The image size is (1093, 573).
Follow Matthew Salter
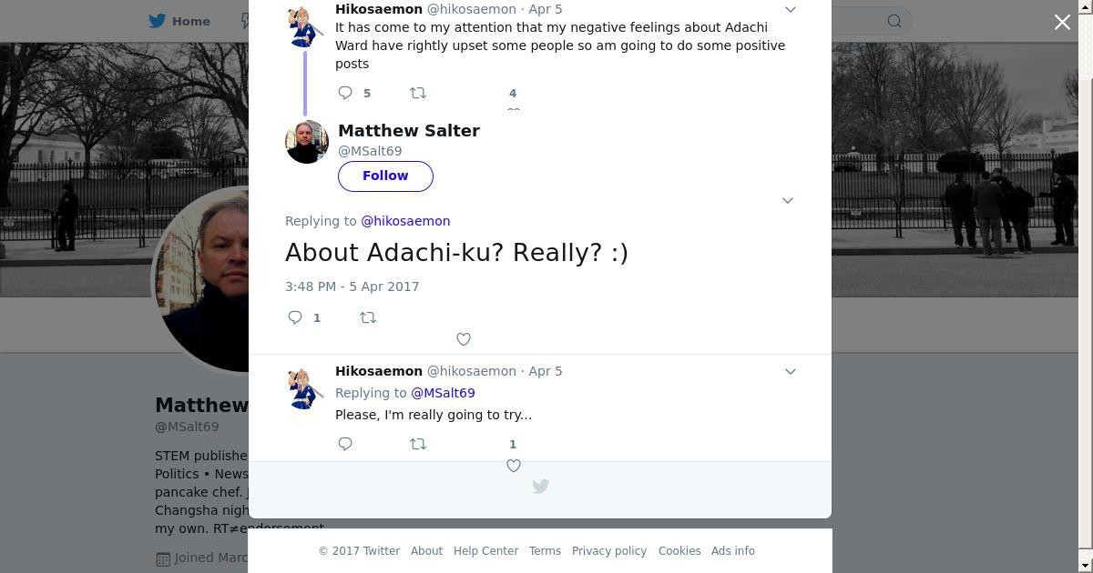point(385,176)
